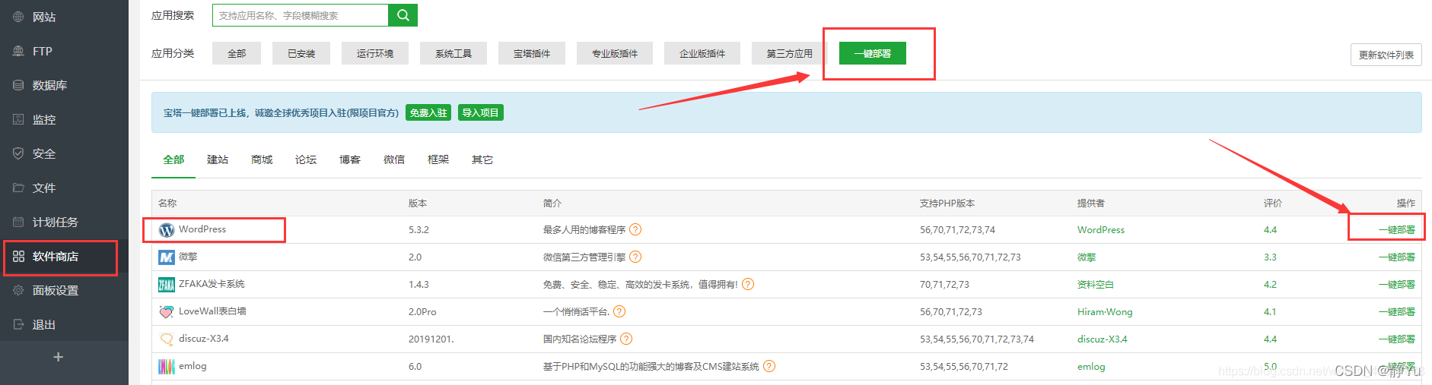
Task: Click the 免费入驻 green button
Action: [428, 112]
